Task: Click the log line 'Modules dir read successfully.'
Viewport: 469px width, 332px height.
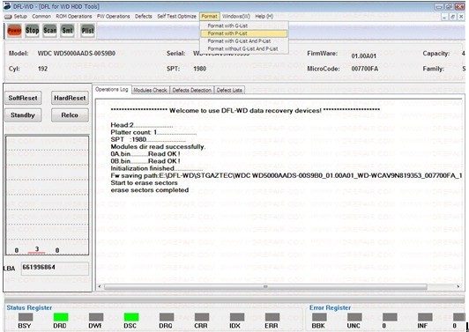Action: point(158,147)
